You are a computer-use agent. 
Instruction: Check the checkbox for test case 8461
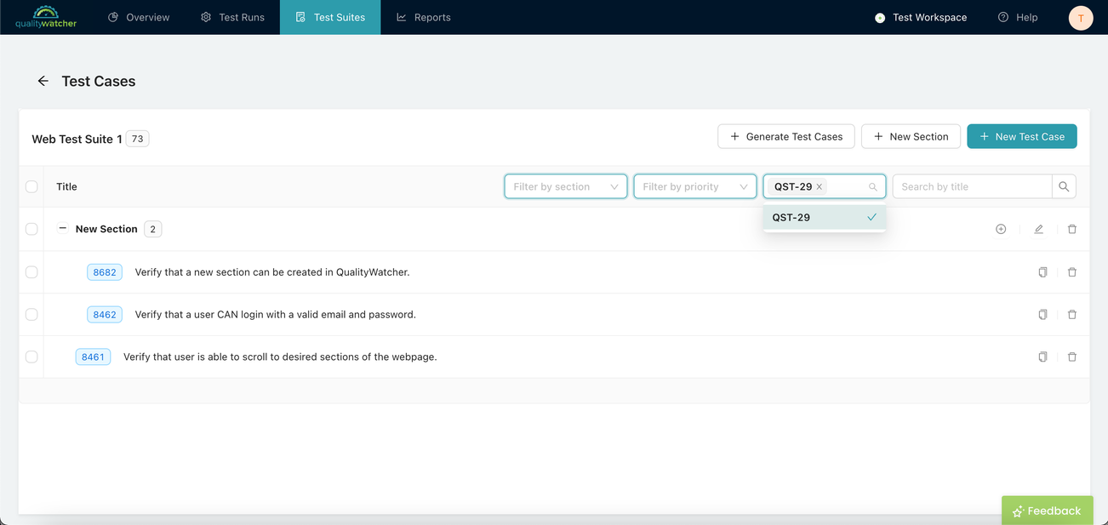point(31,357)
